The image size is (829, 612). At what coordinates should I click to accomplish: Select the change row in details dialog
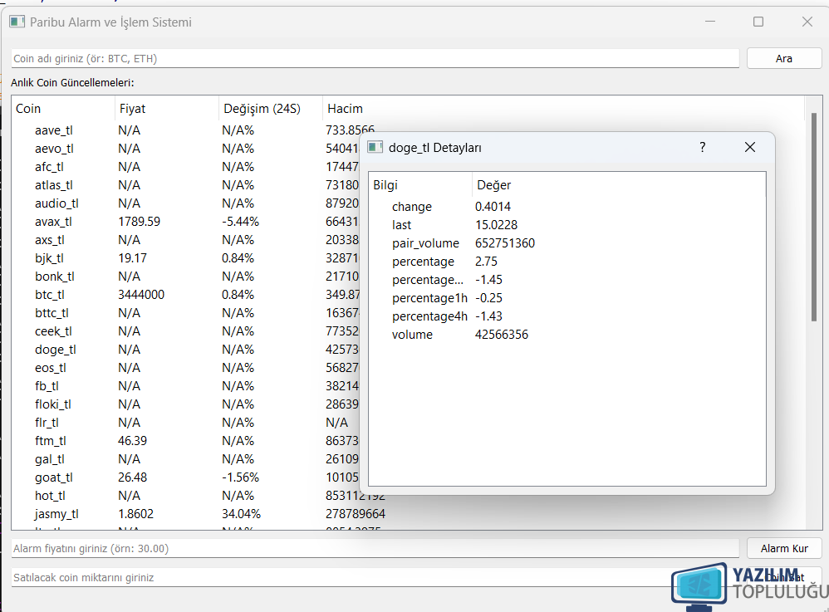coord(567,207)
